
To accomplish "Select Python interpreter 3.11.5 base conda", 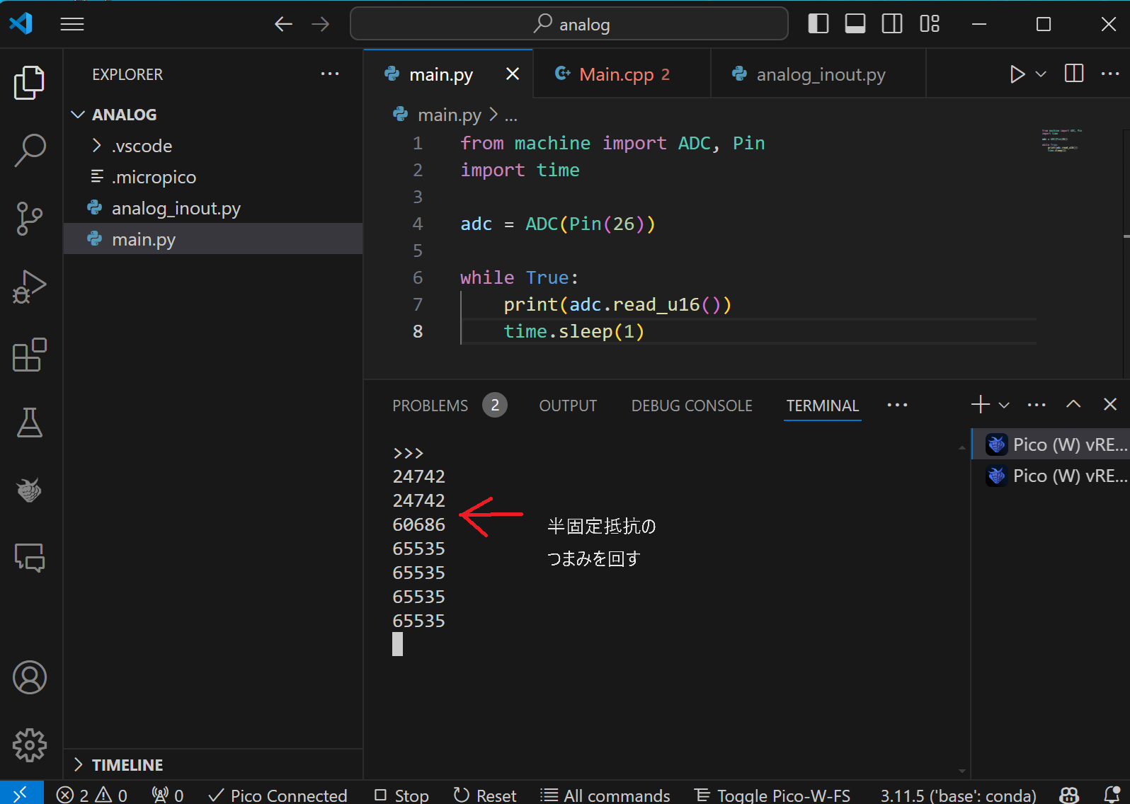I will click(958, 795).
